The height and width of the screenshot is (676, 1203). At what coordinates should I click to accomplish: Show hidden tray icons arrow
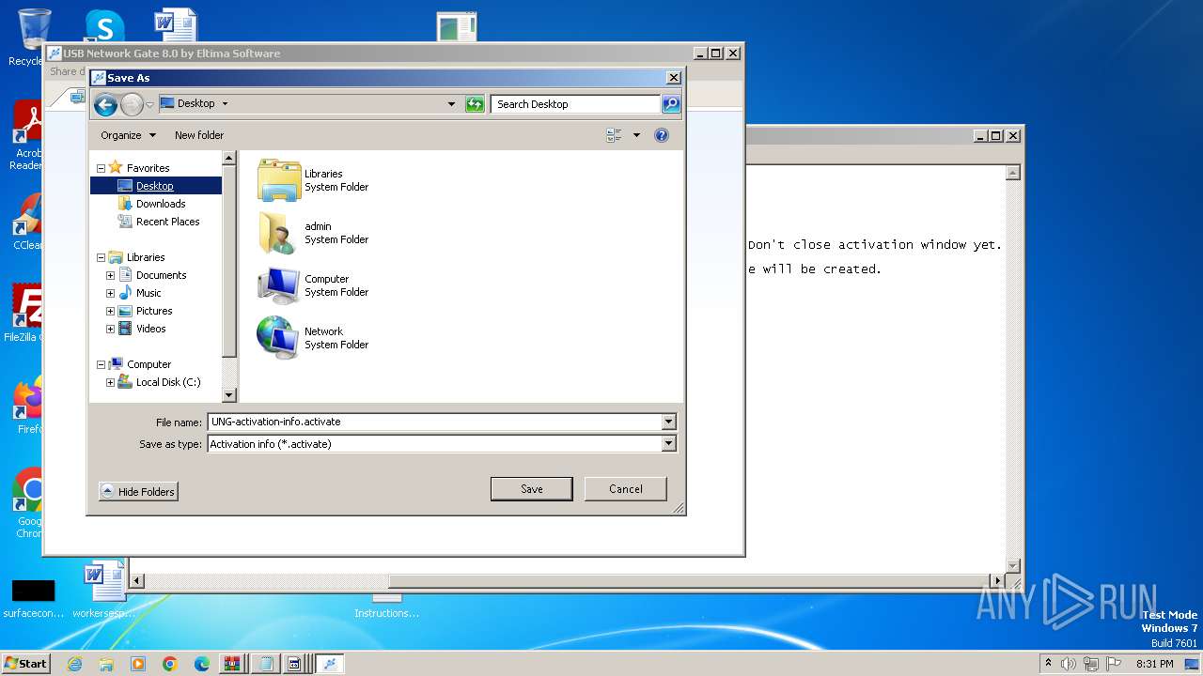pyautogui.click(x=1049, y=664)
